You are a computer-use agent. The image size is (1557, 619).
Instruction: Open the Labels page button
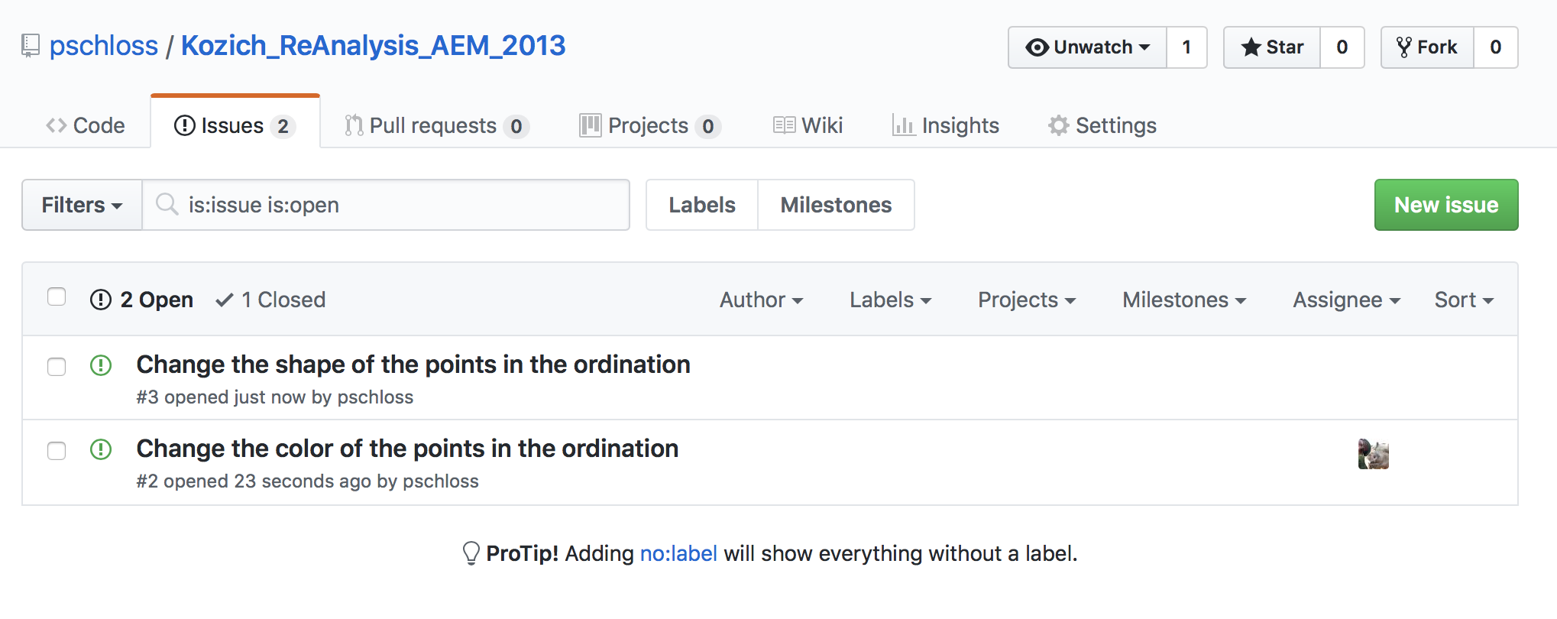[x=702, y=205]
